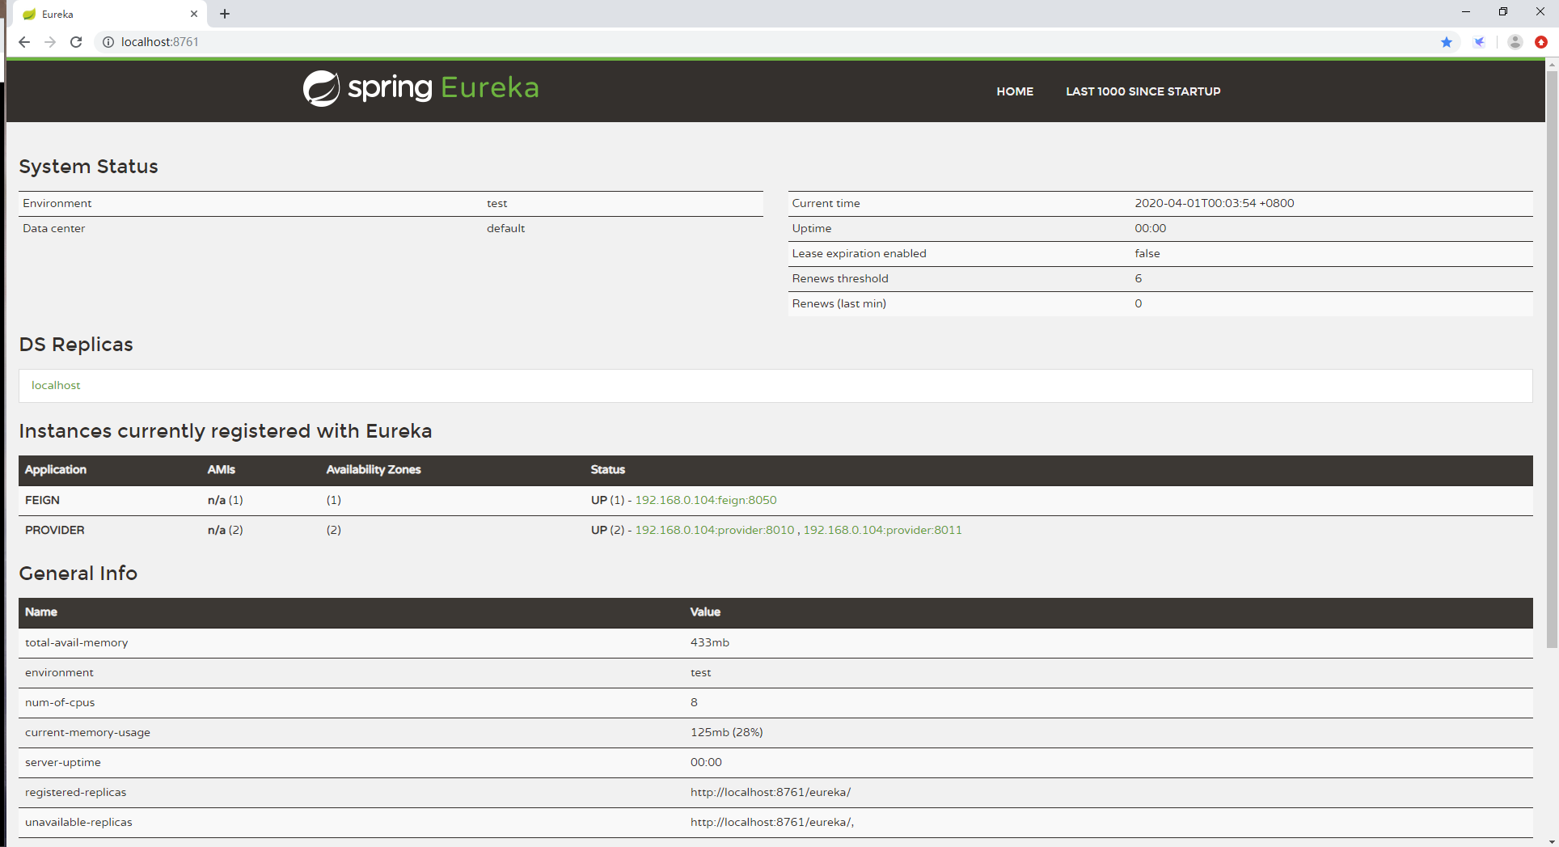Select the PROVIDER application name
This screenshot has height=847, width=1559.
point(54,530)
